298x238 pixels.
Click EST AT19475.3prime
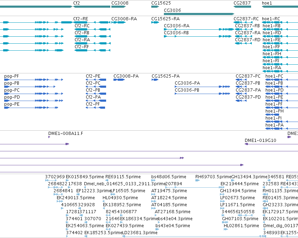[x=169, y=190]
